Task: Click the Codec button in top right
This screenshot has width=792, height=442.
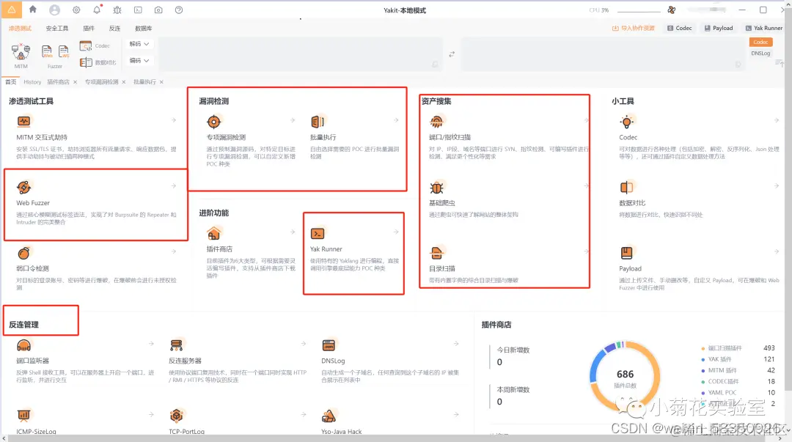Action: pos(680,29)
